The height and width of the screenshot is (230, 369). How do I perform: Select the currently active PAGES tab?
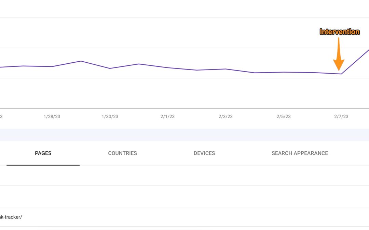pos(43,153)
